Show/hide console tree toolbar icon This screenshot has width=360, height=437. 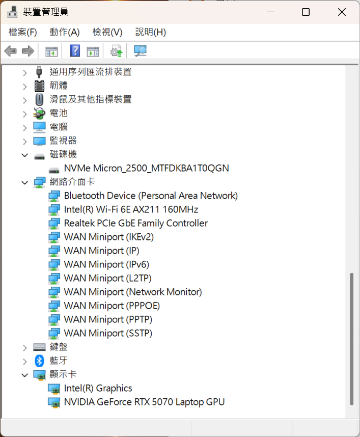pos(51,51)
